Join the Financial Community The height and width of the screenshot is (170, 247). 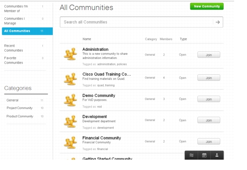209,141
